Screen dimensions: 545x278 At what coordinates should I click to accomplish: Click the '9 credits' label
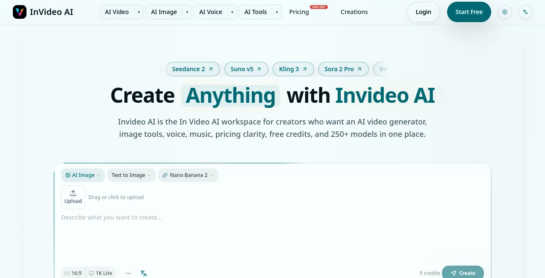click(x=430, y=273)
